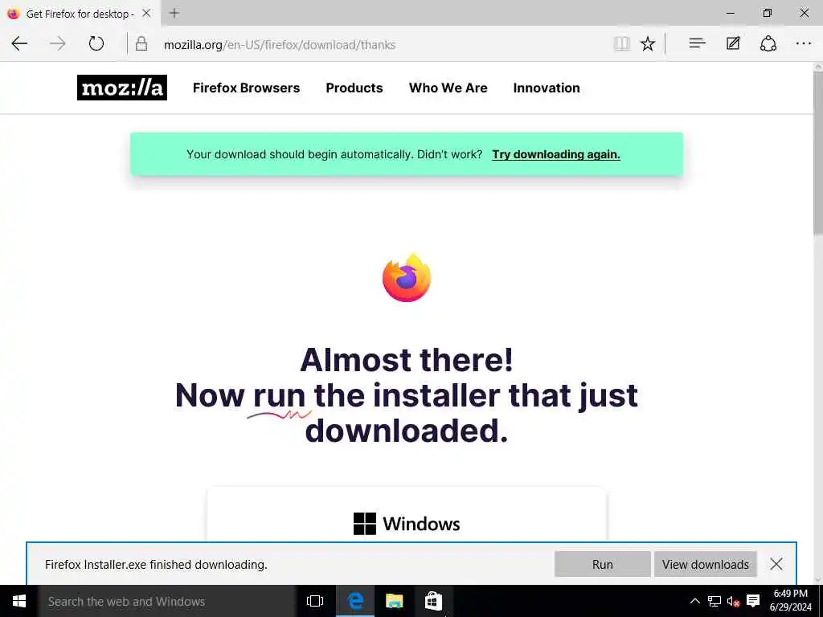This screenshot has width=823, height=617.
Task: Click the network status tray icon
Action: 714,601
